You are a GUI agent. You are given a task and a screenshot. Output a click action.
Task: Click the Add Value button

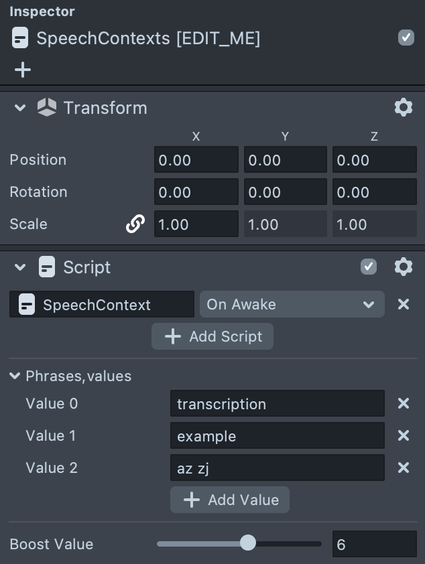[x=230, y=500]
